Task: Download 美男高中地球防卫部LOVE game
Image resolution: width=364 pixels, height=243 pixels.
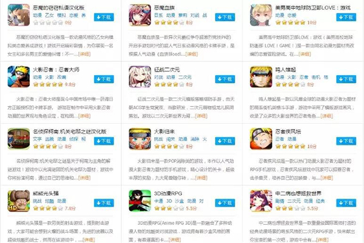Action: coord(346,17)
